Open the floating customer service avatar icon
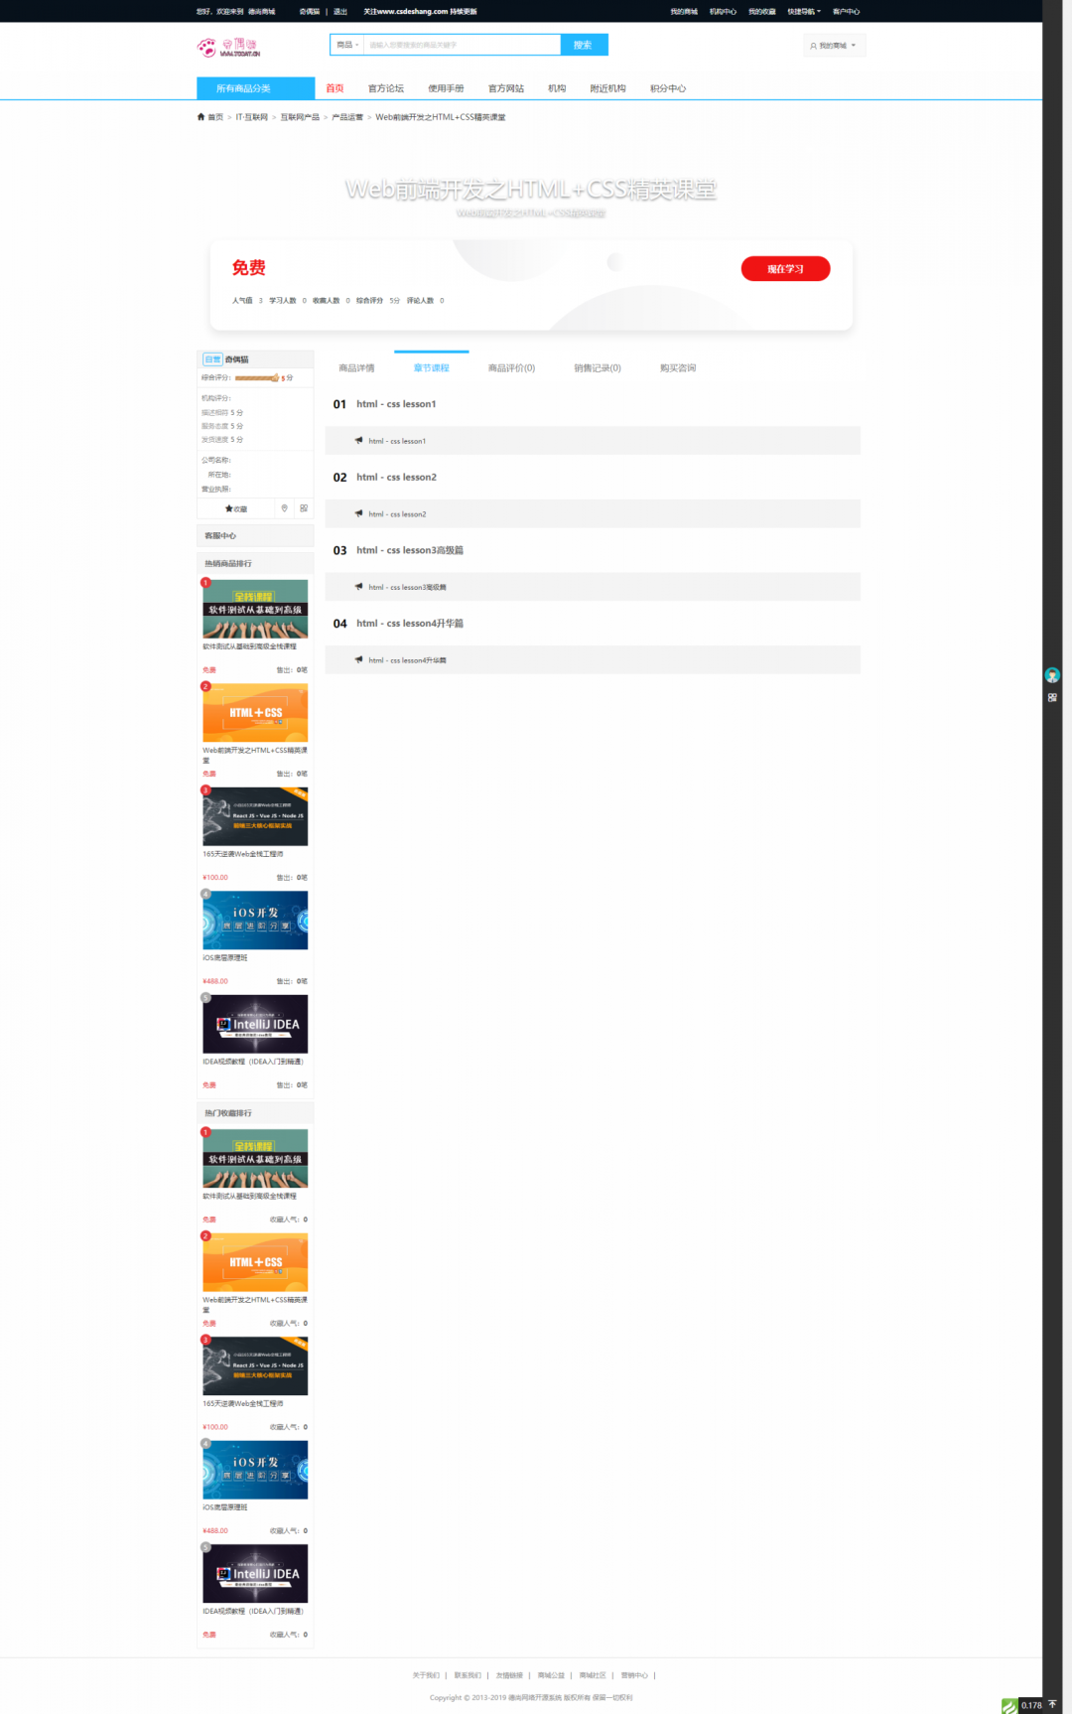This screenshot has width=1072, height=1714. [x=1052, y=675]
